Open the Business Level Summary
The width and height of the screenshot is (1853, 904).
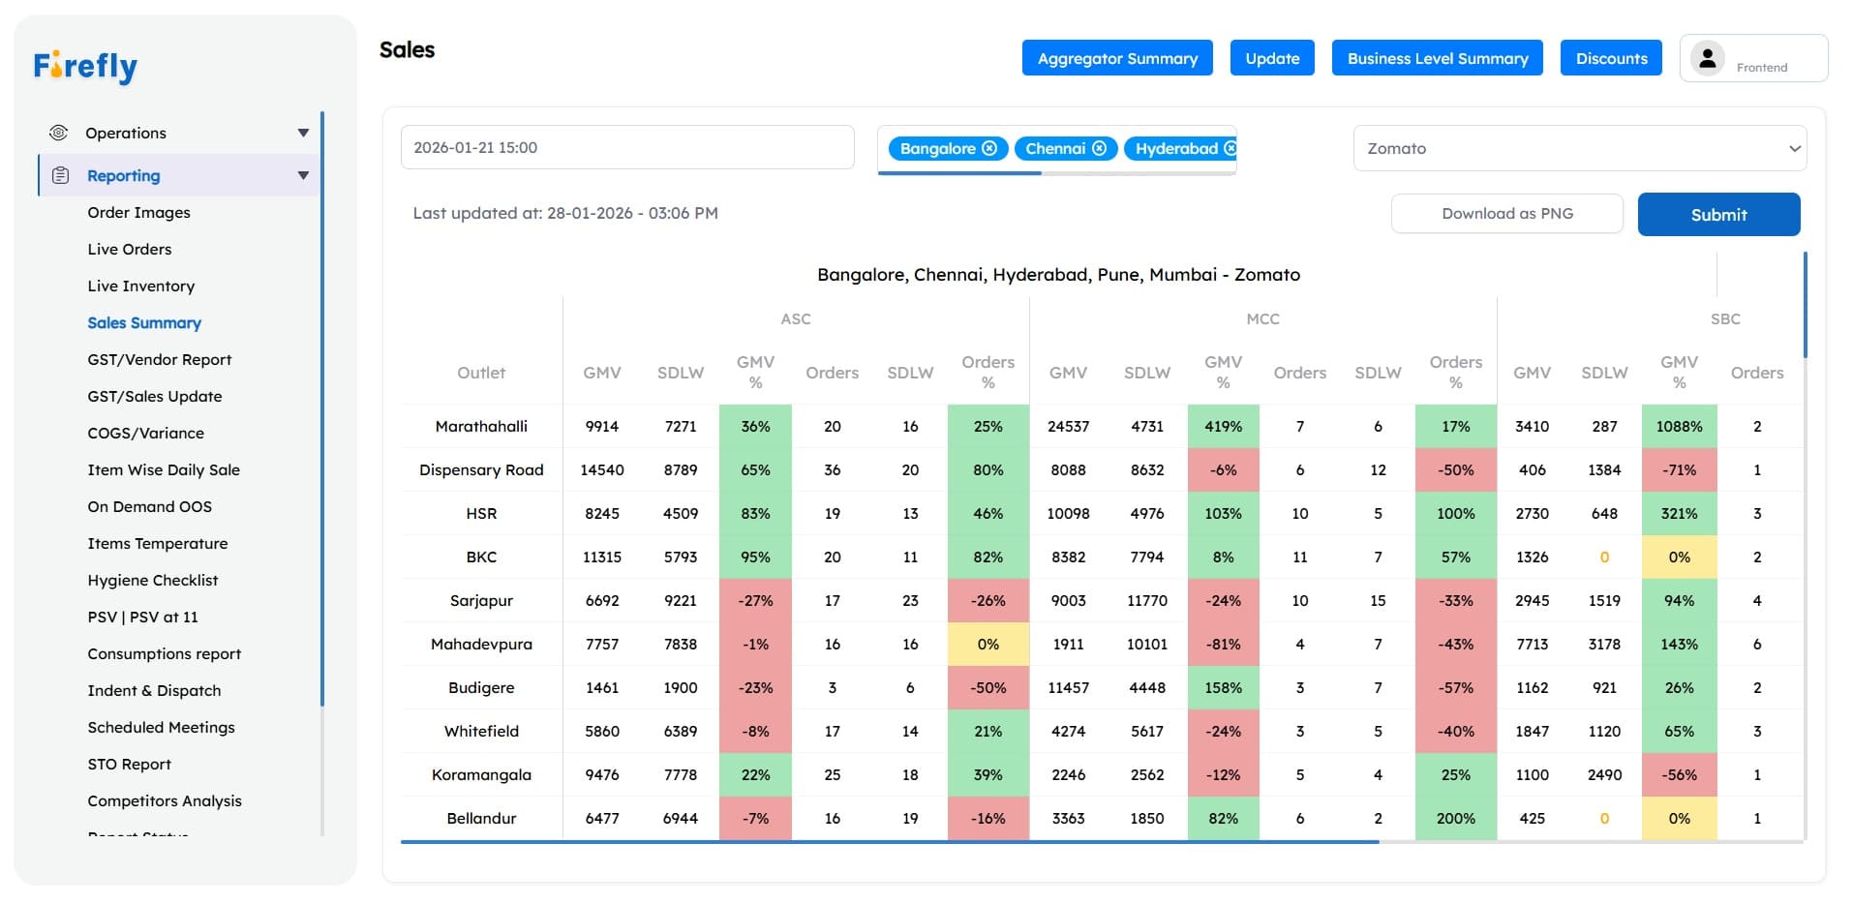click(x=1437, y=58)
